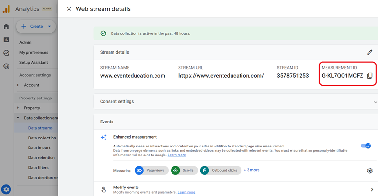
Task: Copy the Measurement ID to clipboard
Action: (369, 76)
